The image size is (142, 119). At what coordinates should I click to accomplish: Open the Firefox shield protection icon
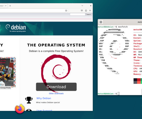[82, 10]
